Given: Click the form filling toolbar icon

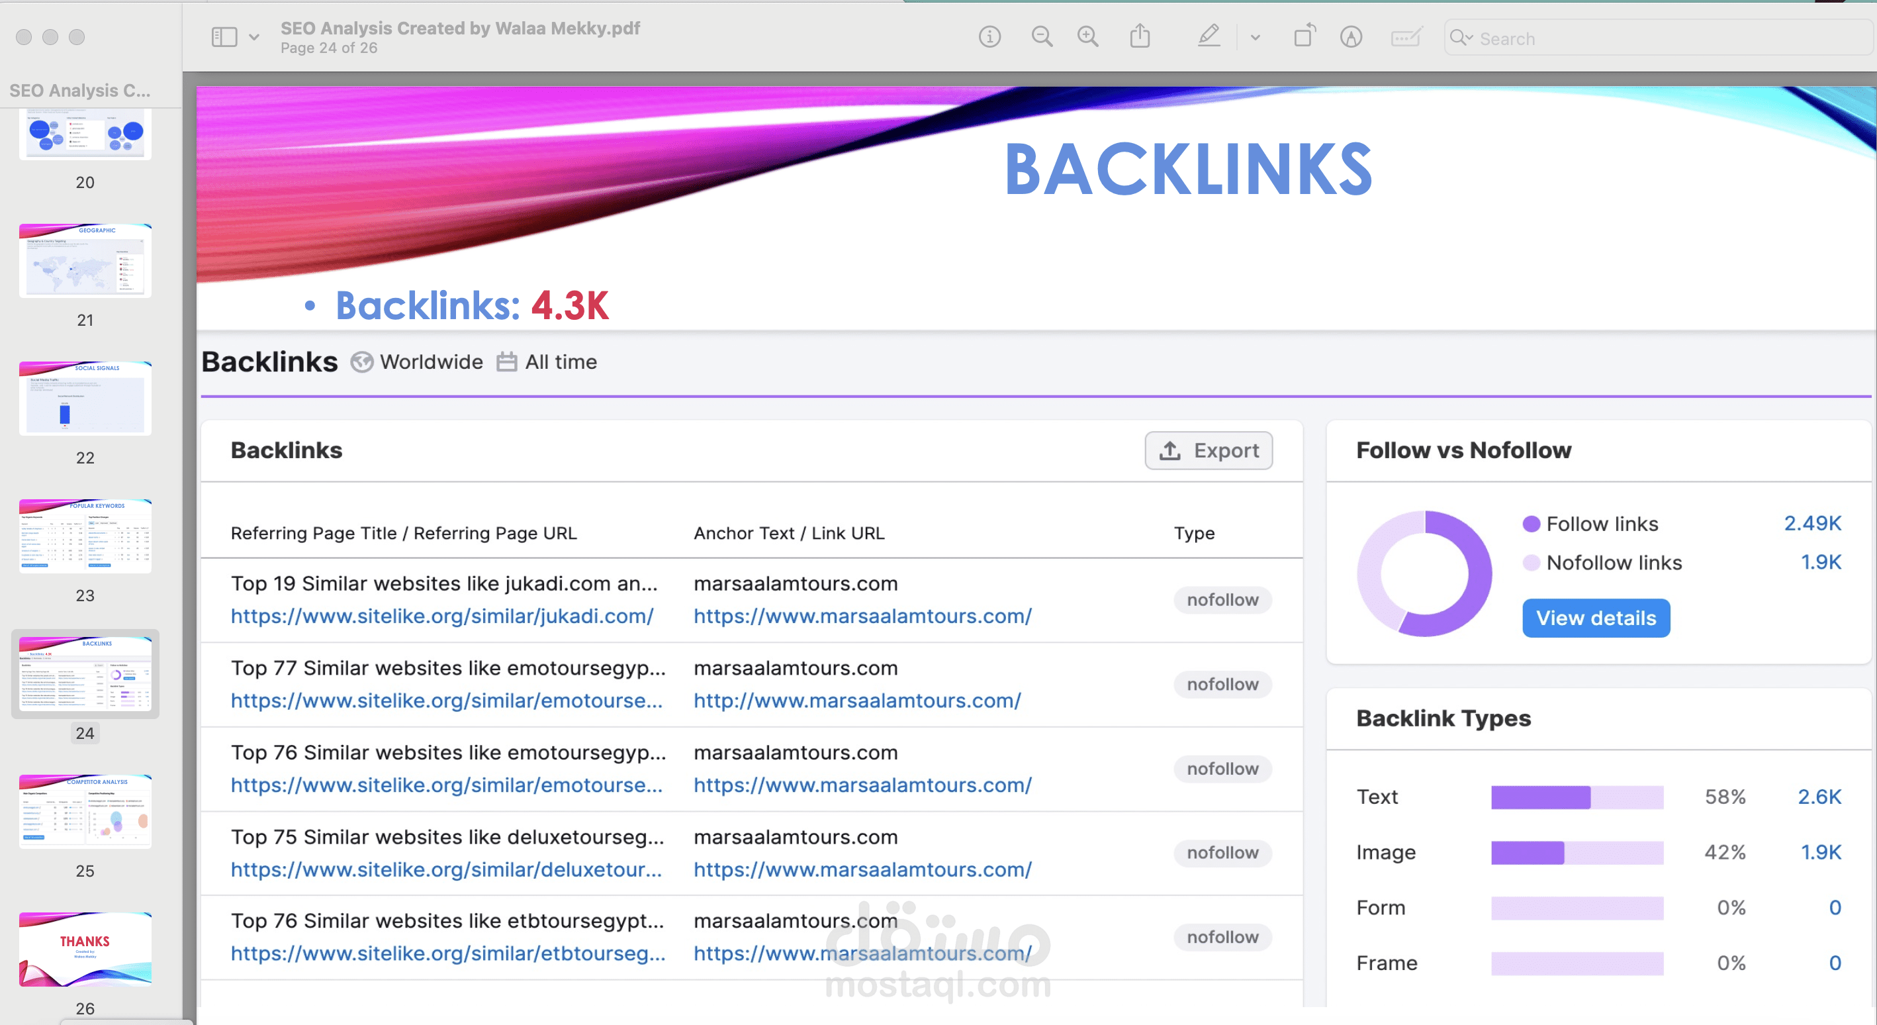Looking at the screenshot, I should click(1406, 36).
